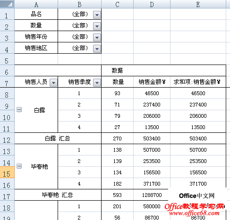Click 206000 in column E
Image resolution: width=230 pixels, height=220 pixels.
coord(198,116)
